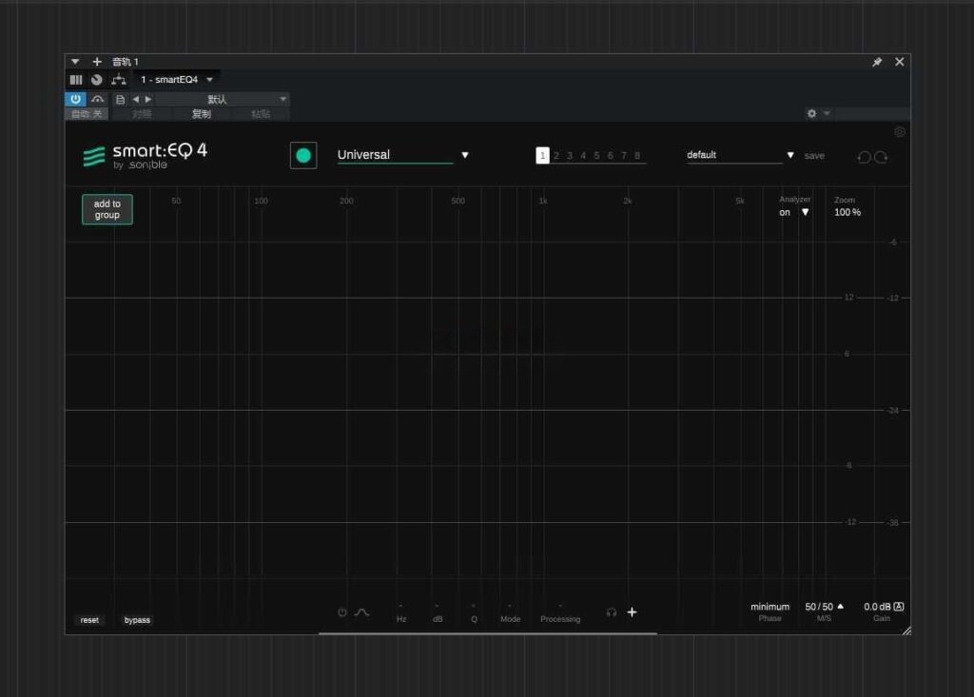Click the headphones solo listen icon
974x697 pixels.
pos(612,612)
